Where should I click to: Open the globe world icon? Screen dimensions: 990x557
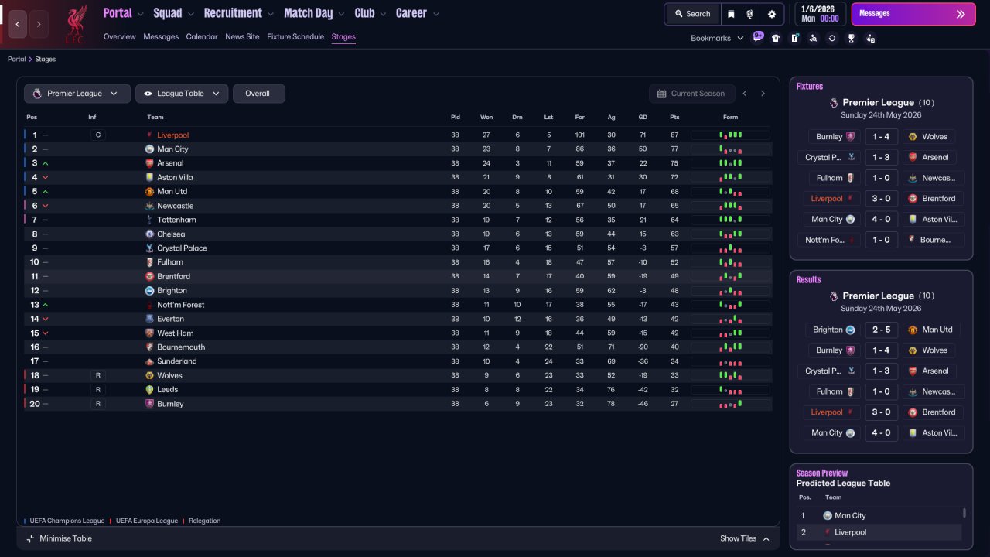750,14
